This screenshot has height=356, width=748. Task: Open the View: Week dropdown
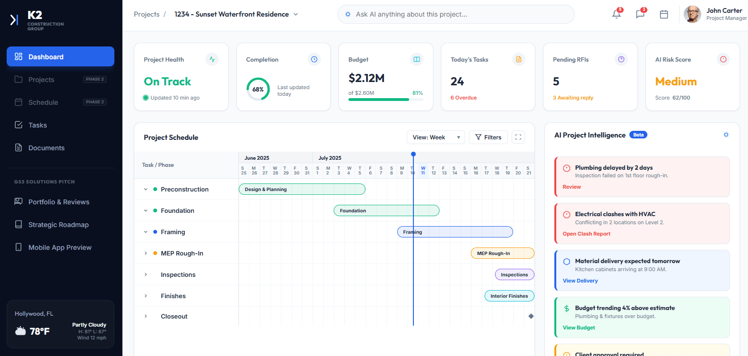pos(436,137)
